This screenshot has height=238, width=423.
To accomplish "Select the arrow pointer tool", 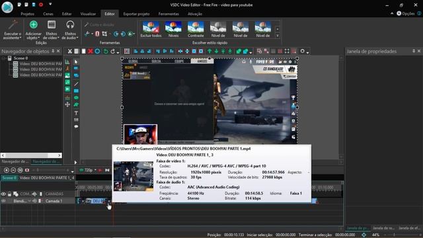I will (x=76, y=61).
